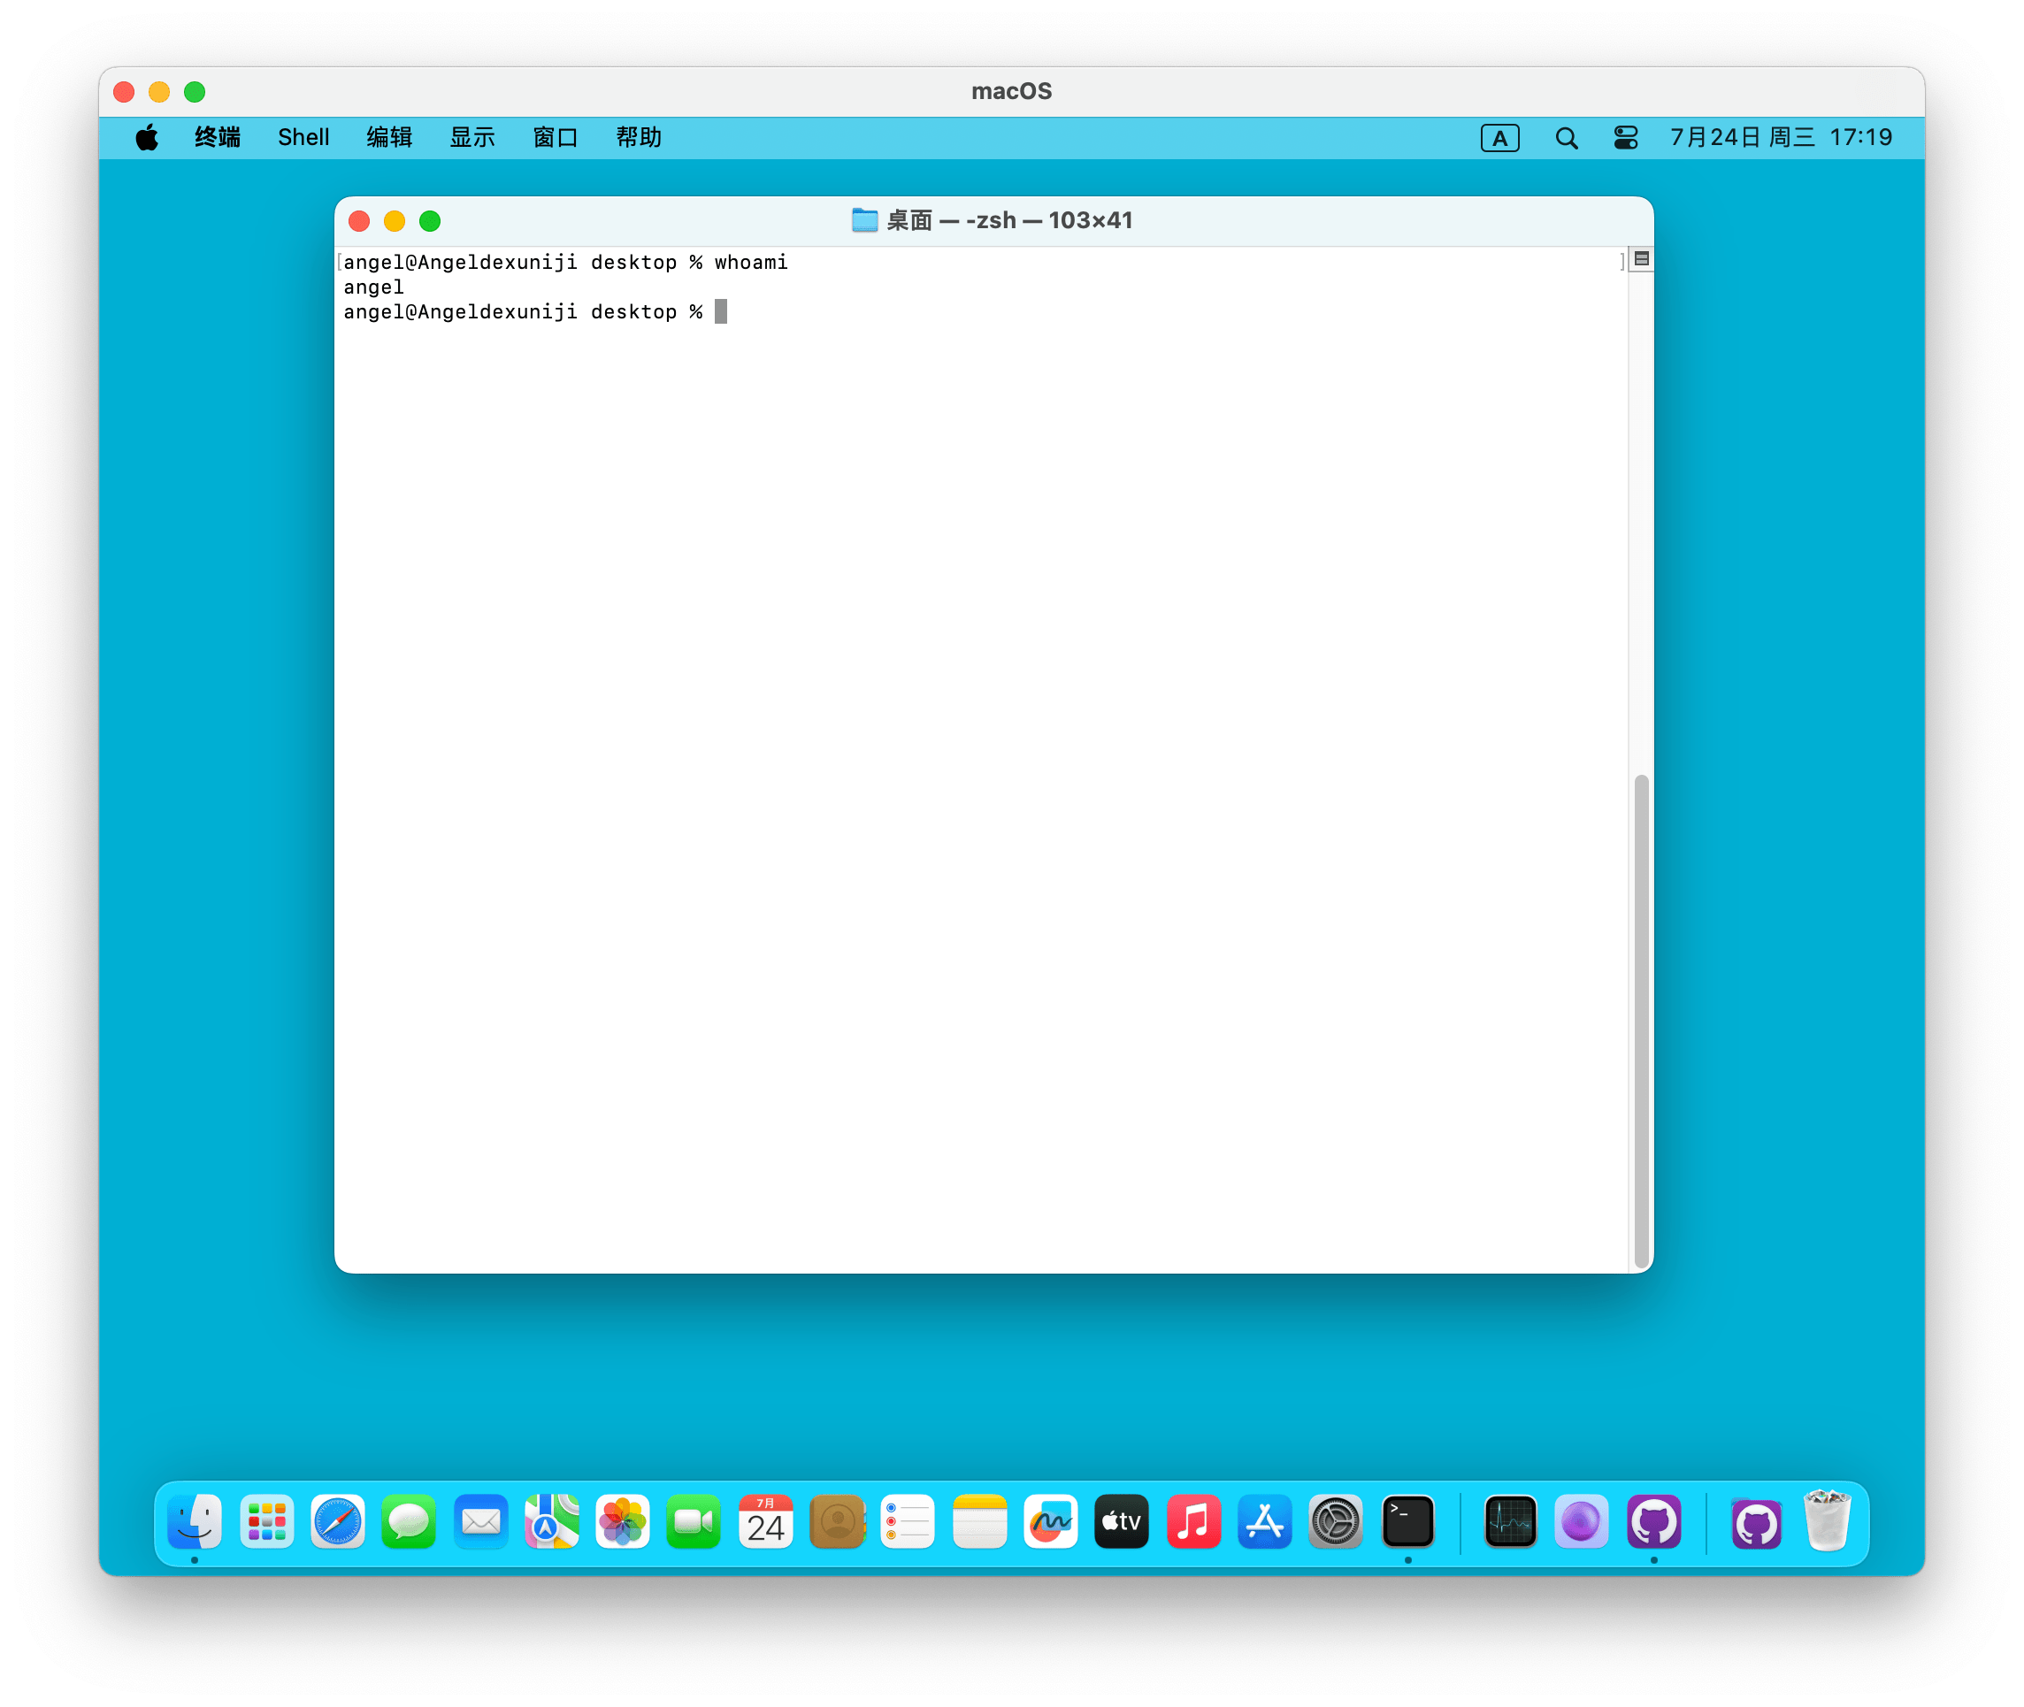Launch Safari from the Dock
This screenshot has height=1707, width=2024.
[338, 1522]
